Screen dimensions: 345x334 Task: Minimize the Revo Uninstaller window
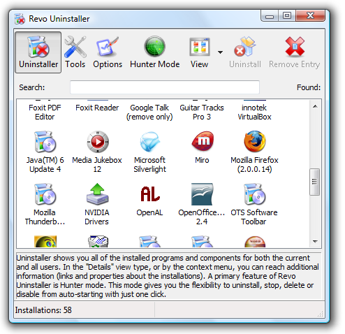[x=270, y=16]
